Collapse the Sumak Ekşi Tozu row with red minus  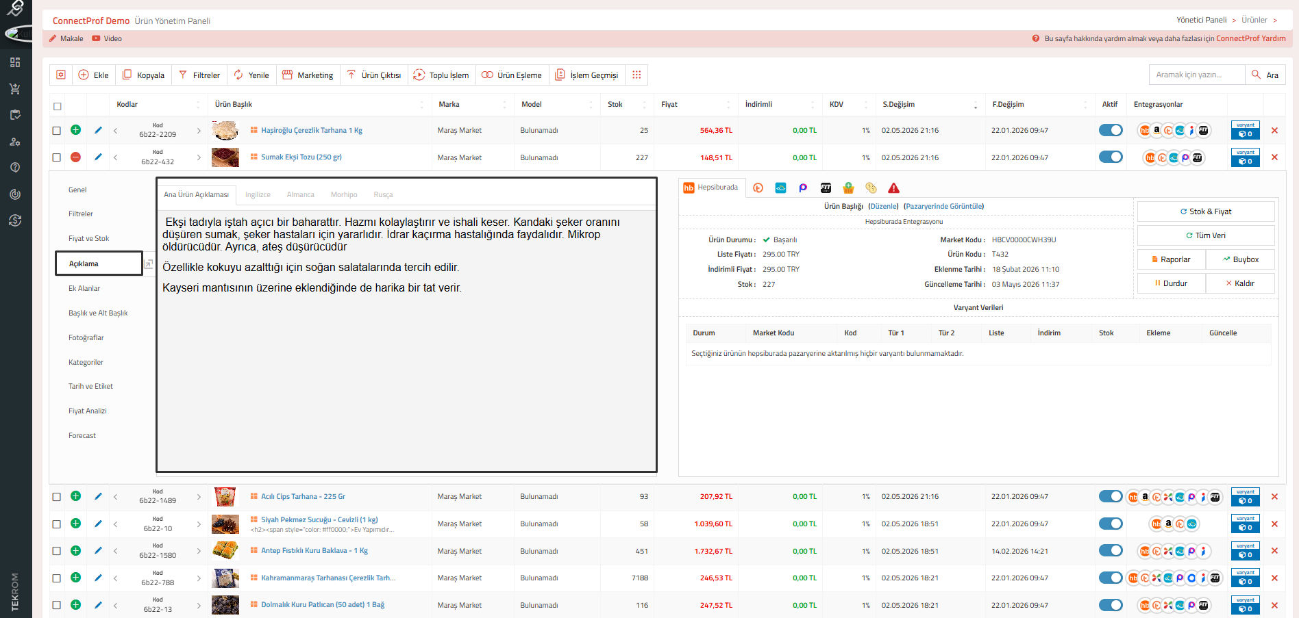[x=76, y=157]
